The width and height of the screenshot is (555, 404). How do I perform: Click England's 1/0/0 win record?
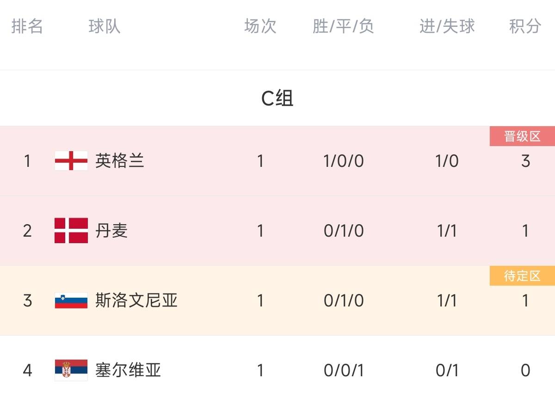coord(344,161)
